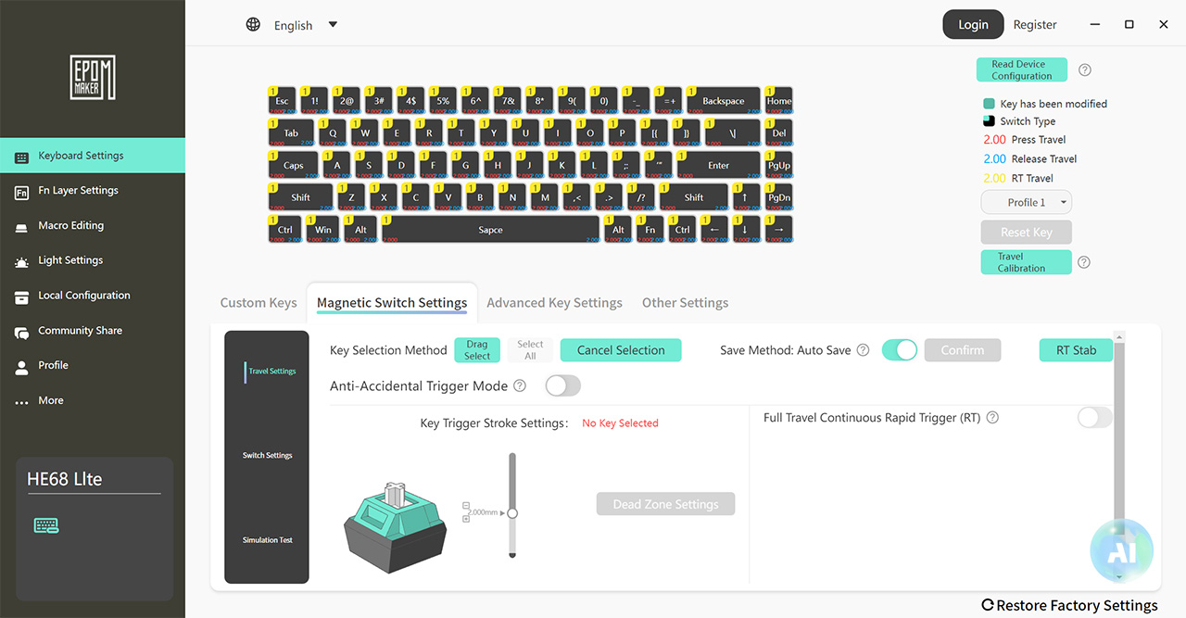Click the HE68 Lite keyboard device icon
This screenshot has height=618, width=1186.
pos(46,525)
